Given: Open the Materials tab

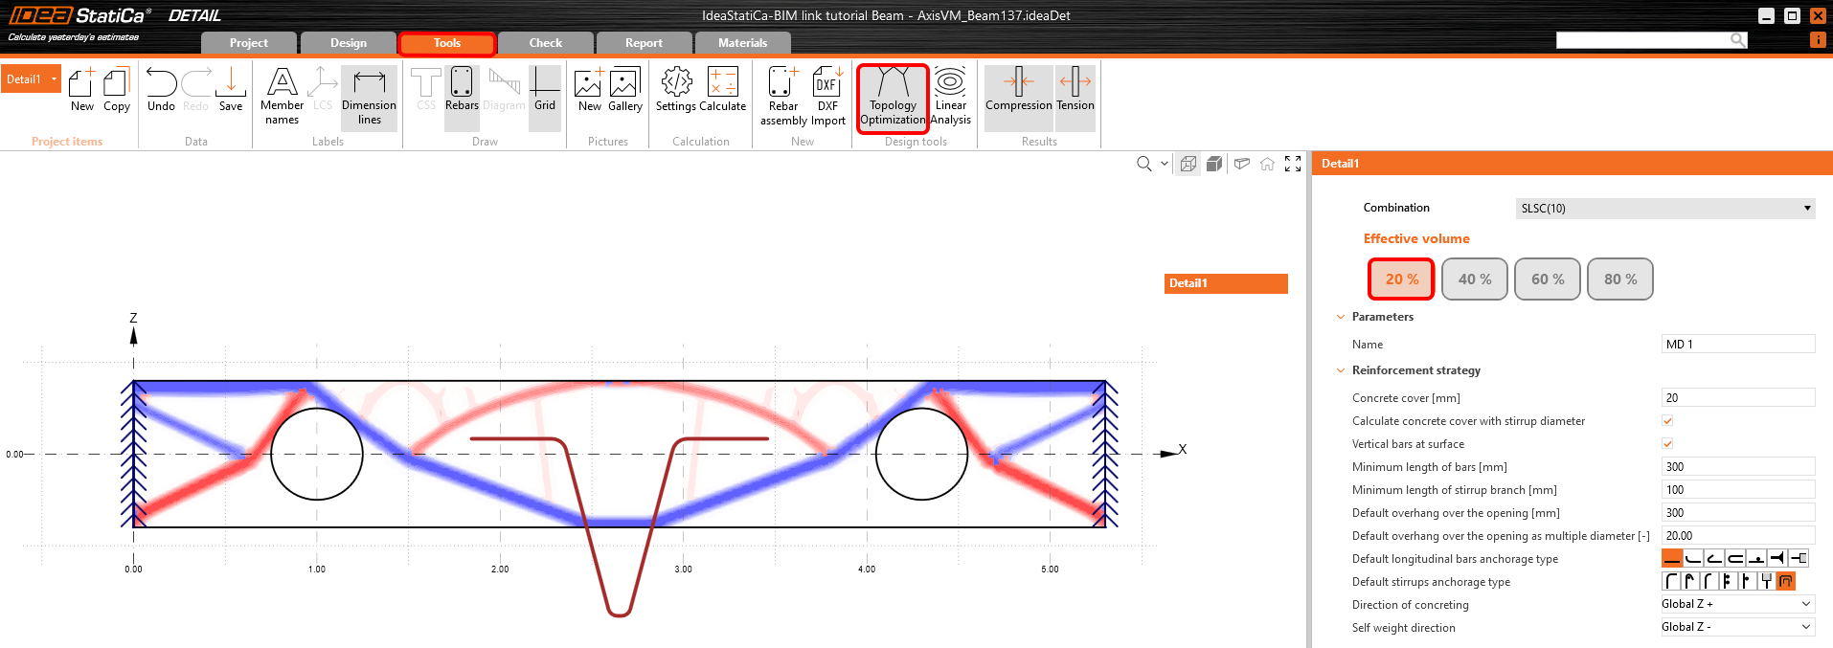Looking at the screenshot, I should (742, 43).
